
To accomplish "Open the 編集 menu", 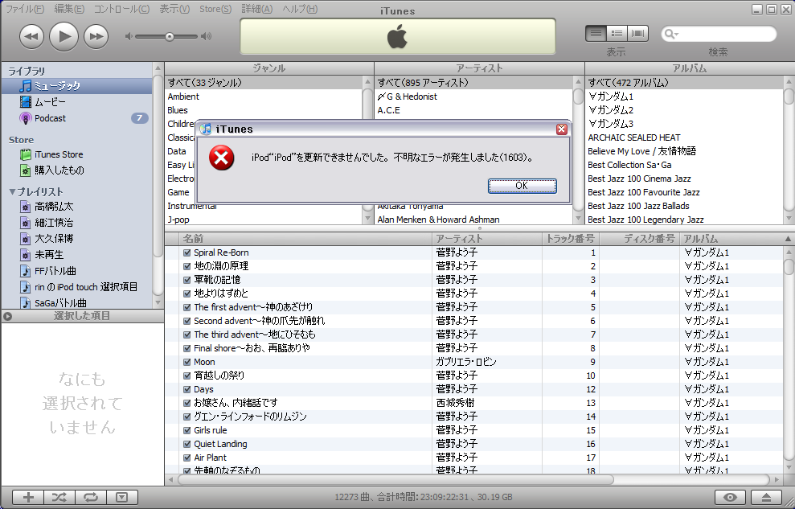I will click(69, 9).
